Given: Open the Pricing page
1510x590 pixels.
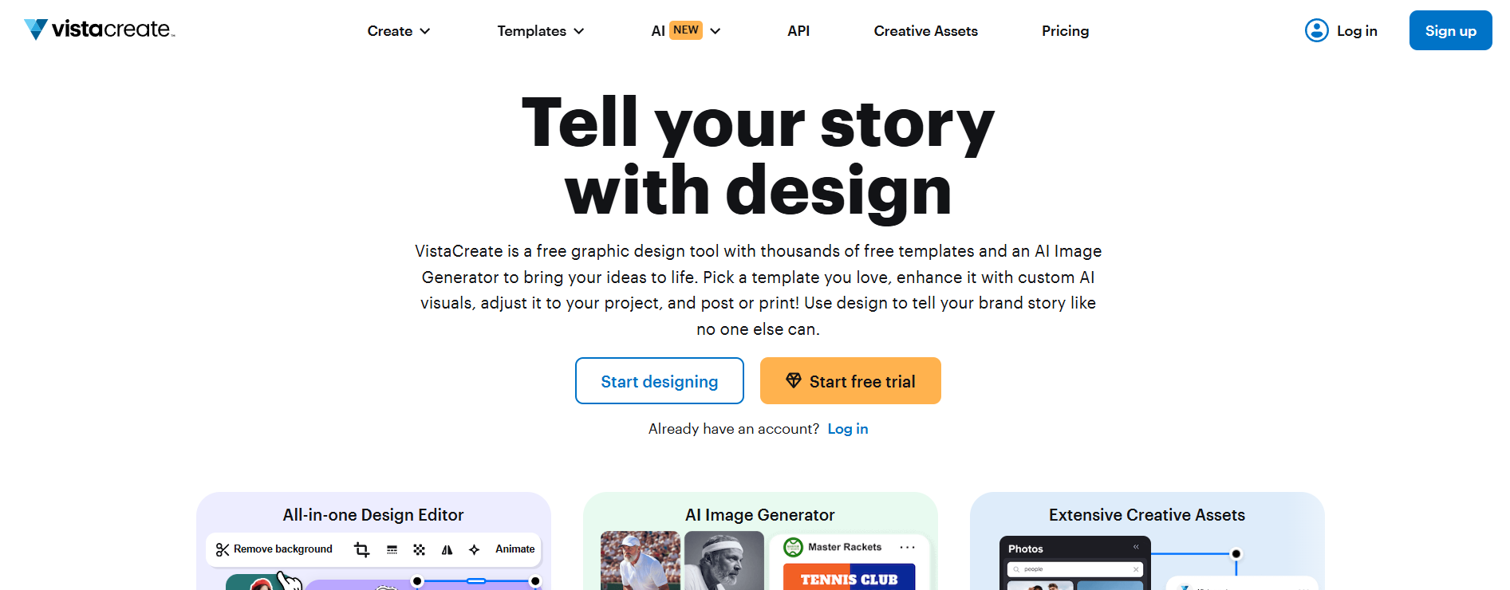Looking at the screenshot, I should click(1065, 31).
